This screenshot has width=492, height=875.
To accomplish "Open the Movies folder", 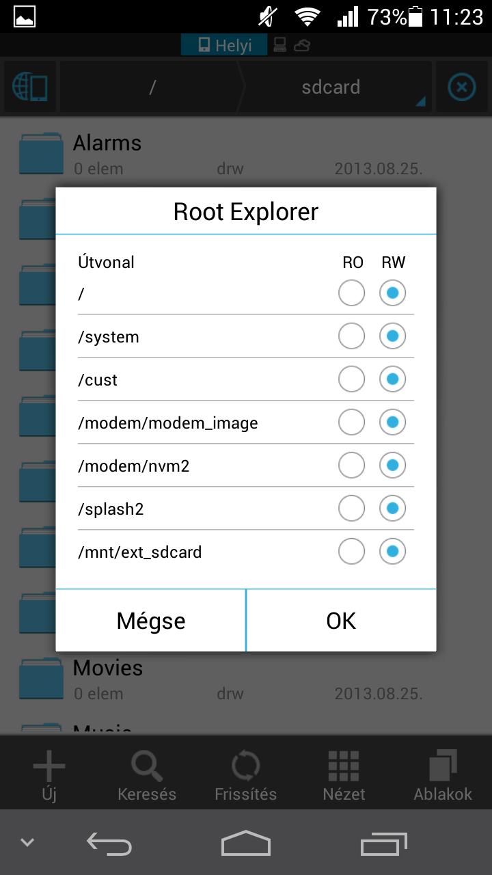I will click(x=246, y=679).
